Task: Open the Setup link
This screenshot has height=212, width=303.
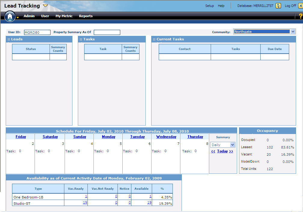Action: point(210,6)
